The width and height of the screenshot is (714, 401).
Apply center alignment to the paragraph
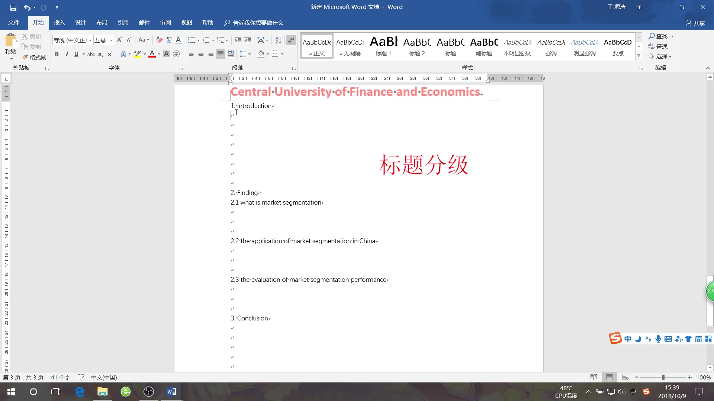tap(201, 54)
